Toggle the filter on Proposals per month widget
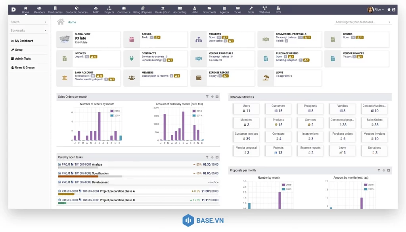Viewport: 406px width, 232px height. click(x=379, y=170)
